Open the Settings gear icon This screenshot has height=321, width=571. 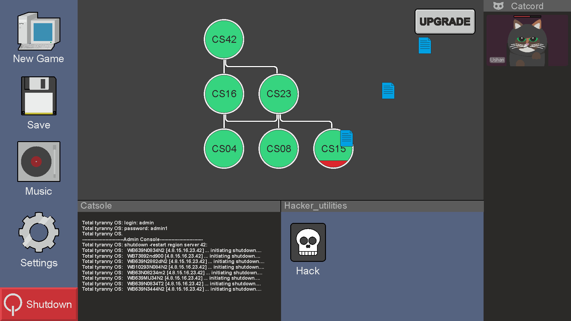pyautogui.click(x=39, y=232)
